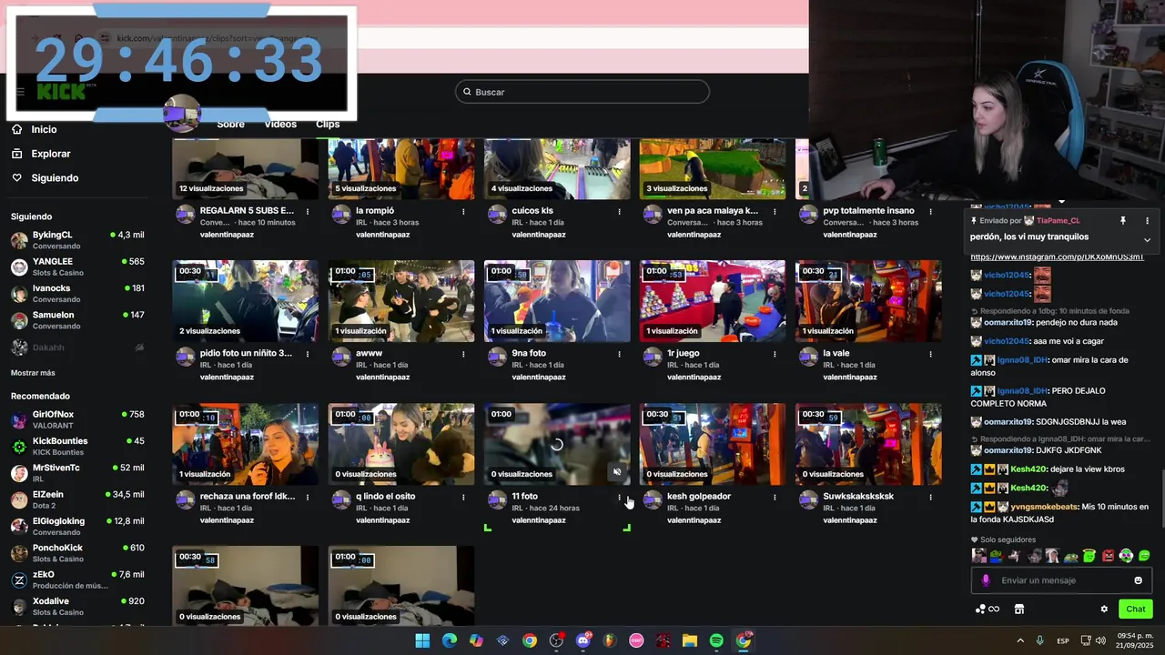Collapse the pinned message chevron
Viewport: 1165px width, 655px height.
[x=1147, y=239]
